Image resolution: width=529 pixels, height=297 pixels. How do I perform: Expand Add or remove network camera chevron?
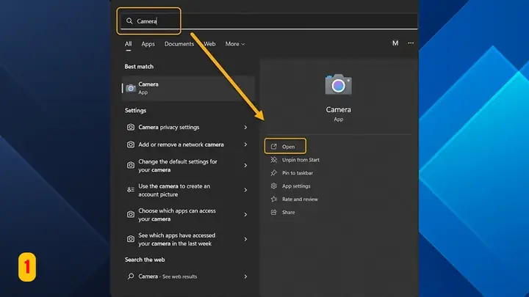pos(245,144)
